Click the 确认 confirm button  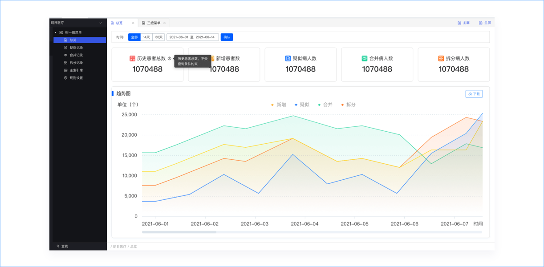tap(227, 37)
